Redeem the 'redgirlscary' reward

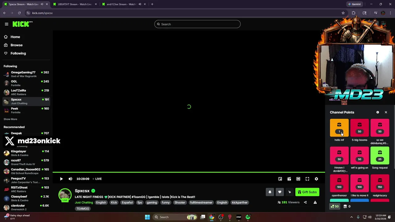coord(380,183)
